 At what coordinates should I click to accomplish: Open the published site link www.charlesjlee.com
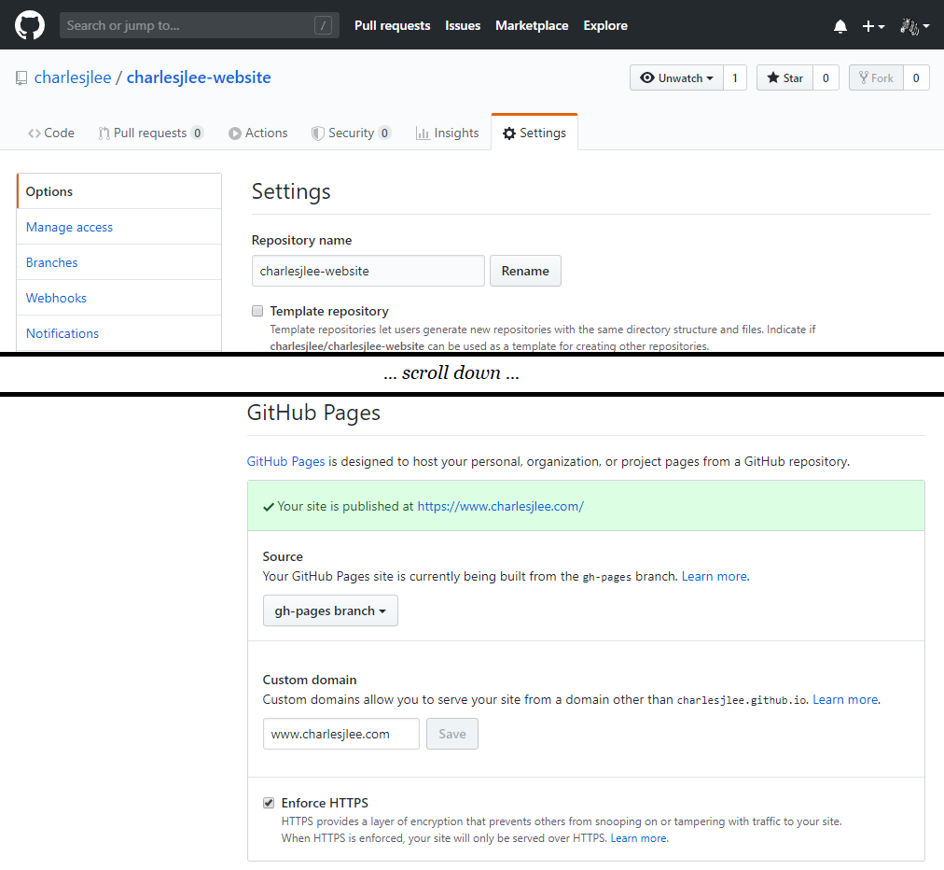point(500,506)
